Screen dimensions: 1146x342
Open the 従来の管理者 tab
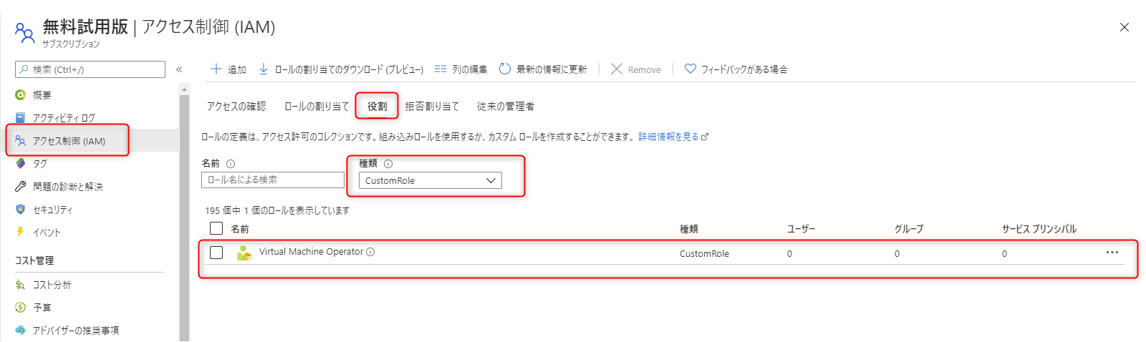(x=506, y=107)
